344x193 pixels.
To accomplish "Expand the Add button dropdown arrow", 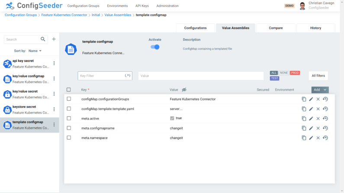I will click(x=325, y=90).
